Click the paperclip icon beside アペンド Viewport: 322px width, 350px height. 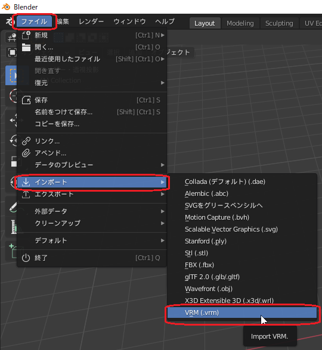[26, 153]
